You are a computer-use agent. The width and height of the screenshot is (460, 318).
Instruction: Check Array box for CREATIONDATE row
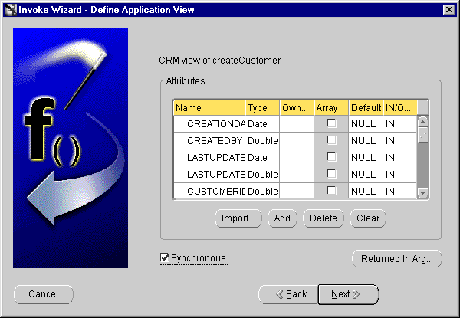pos(332,123)
